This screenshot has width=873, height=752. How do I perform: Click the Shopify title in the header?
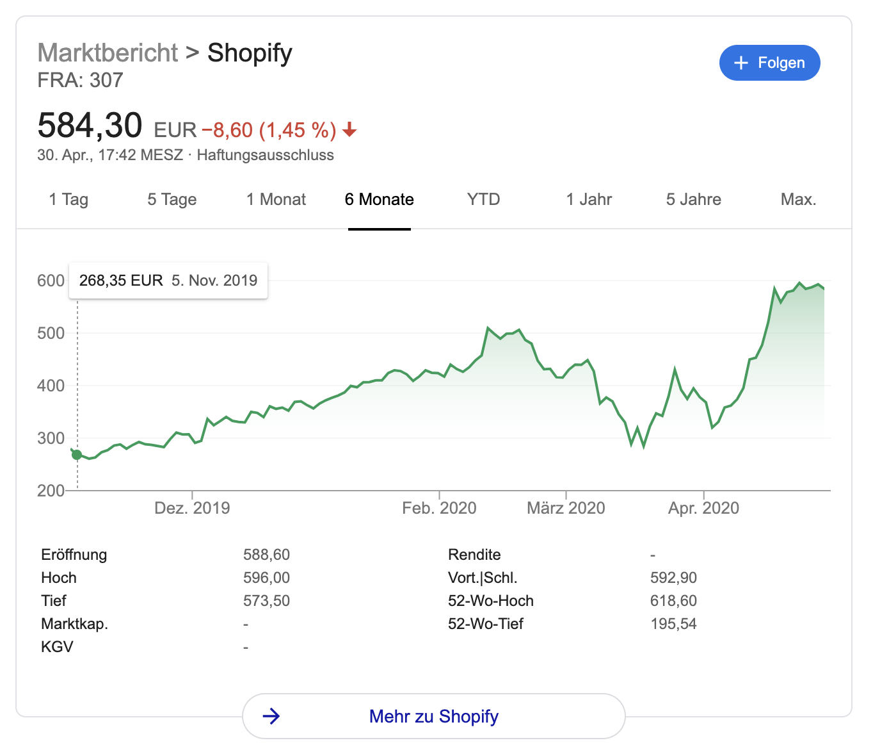point(250,53)
